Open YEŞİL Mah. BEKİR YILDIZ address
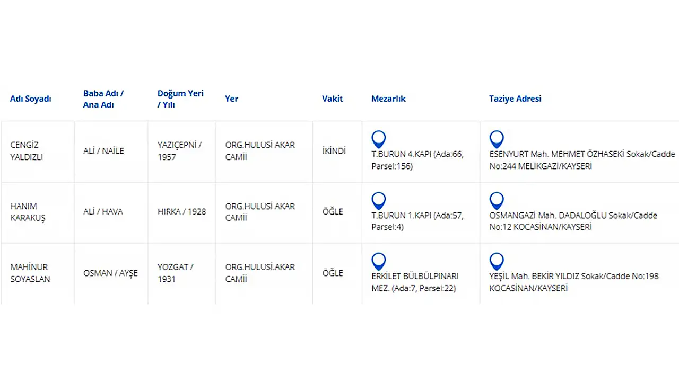The height and width of the screenshot is (383, 679). [574, 283]
